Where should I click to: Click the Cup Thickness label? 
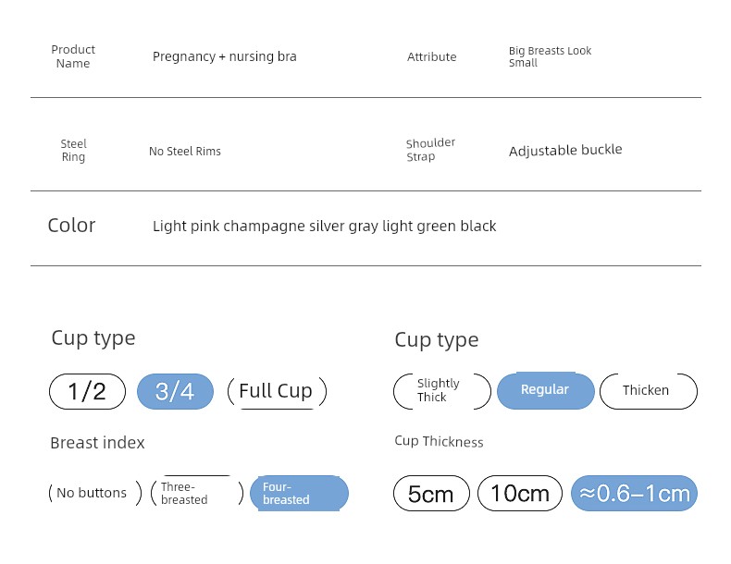(x=439, y=441)
